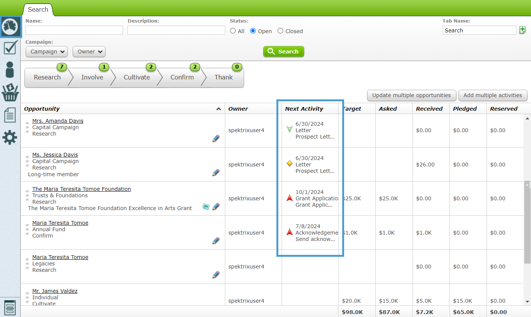Click the Tab Name input field
This screenshot has width=531, height=317.
point(479,30)
